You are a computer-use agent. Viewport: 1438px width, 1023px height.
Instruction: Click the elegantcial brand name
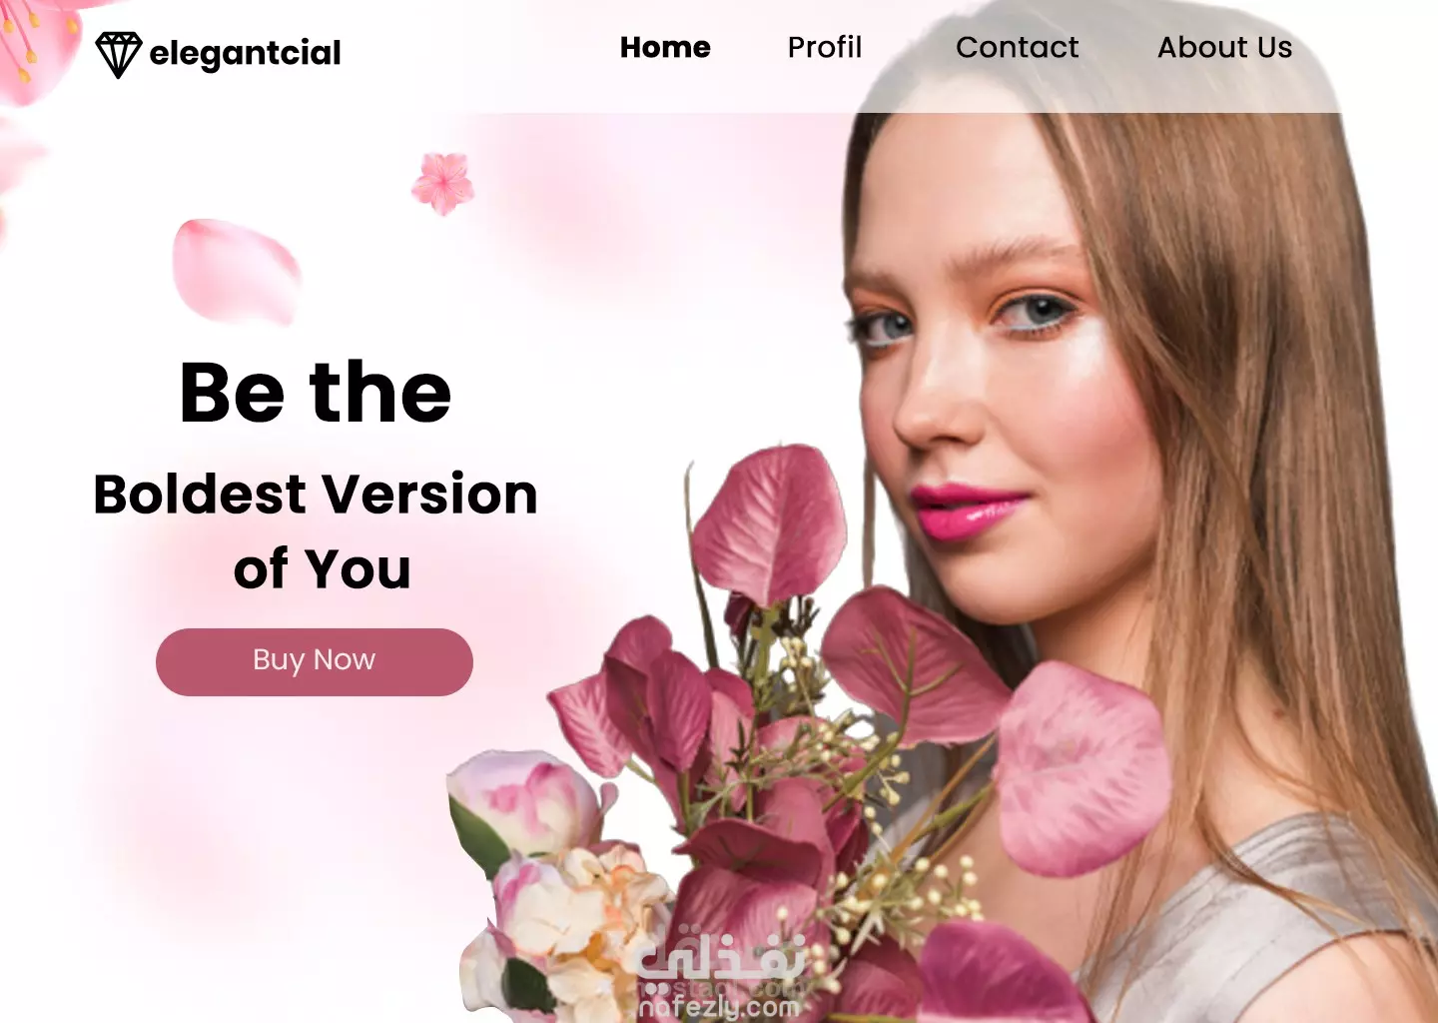pos(245,53)
